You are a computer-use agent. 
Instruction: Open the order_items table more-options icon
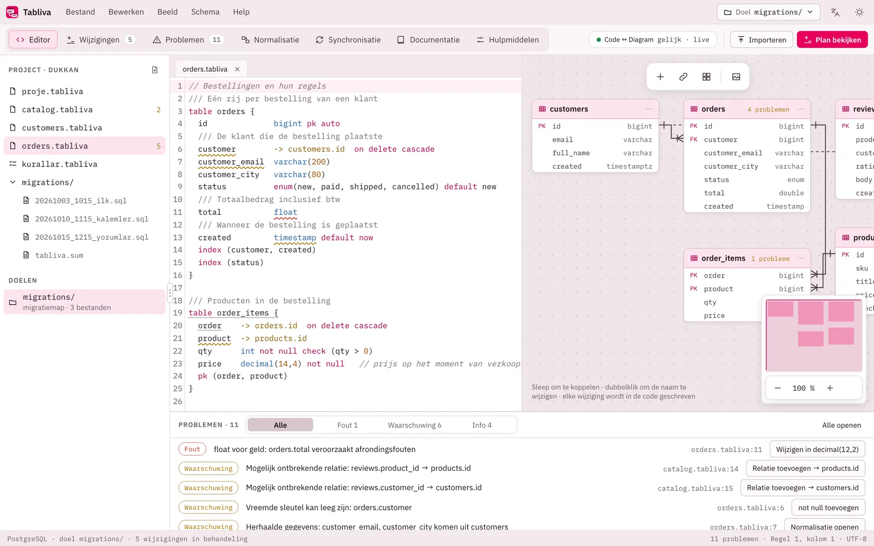point(801,258)
